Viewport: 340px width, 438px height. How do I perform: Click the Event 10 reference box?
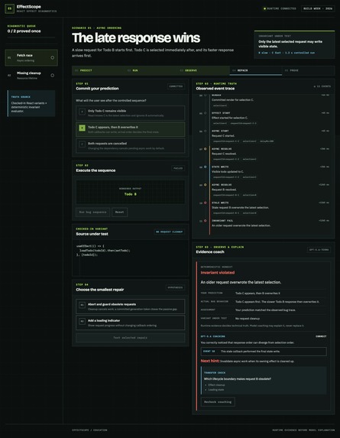264,352
